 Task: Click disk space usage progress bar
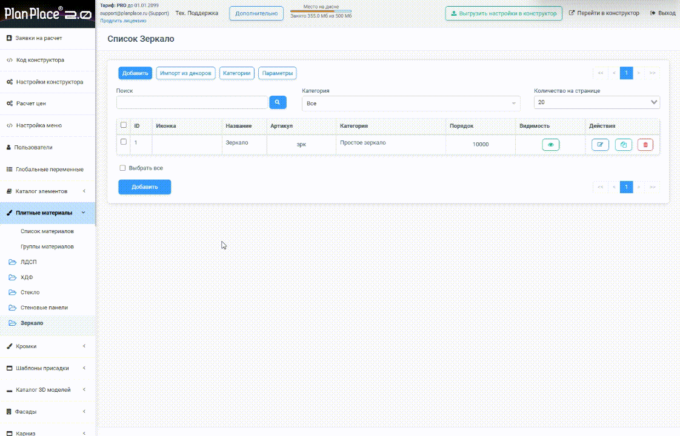(x=321, y=12)
